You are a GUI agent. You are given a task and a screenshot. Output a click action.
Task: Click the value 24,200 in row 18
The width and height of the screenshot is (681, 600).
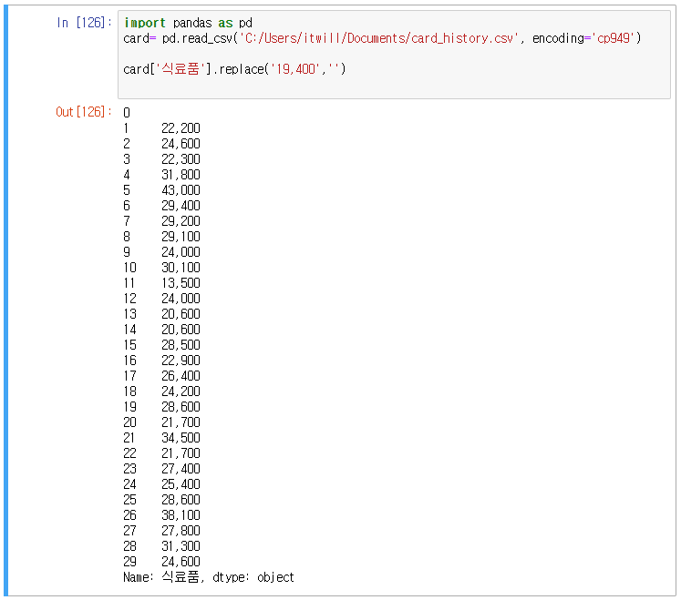tap(181, 392)
